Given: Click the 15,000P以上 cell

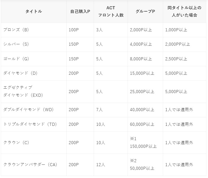Looking at the screenshot, I should [145, 73].
